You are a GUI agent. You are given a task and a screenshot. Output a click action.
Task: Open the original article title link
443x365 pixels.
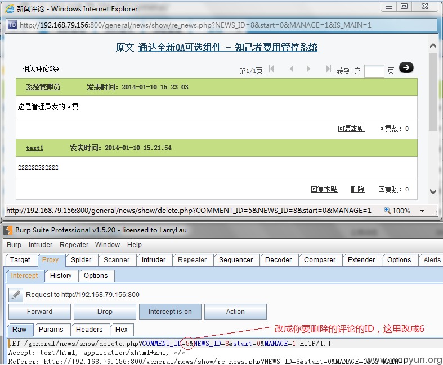tap(228, 47)
